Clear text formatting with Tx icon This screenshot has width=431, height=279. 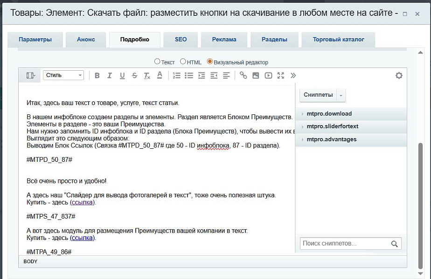(x=147, y=75)
